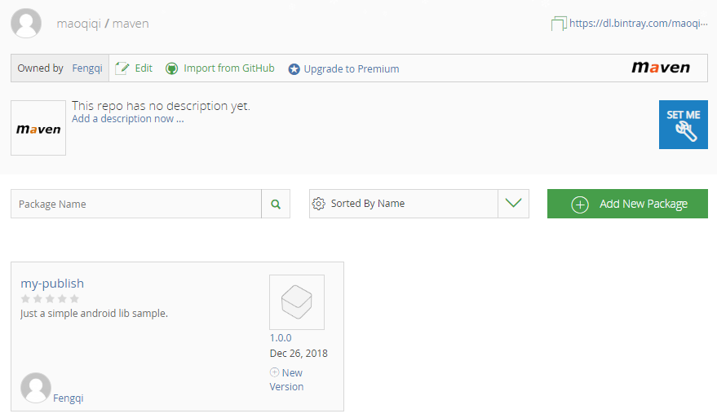Open version 1.0.0 link
This screenshot has height=418, width=717.
tap(281, 338)
